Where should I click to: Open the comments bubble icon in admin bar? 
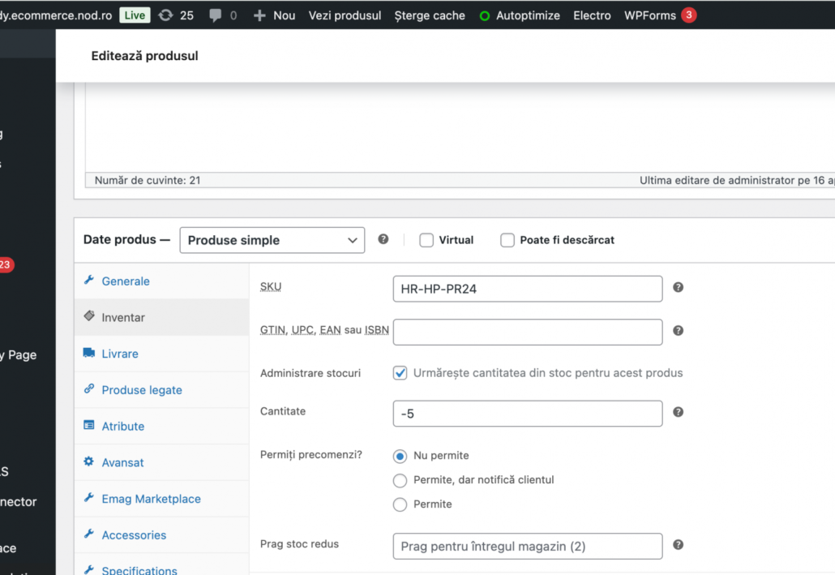[215, 15]
